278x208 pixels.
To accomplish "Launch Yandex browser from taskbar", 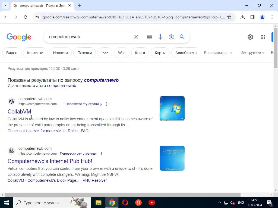I will pyautogui.click(x=138, y=203).
